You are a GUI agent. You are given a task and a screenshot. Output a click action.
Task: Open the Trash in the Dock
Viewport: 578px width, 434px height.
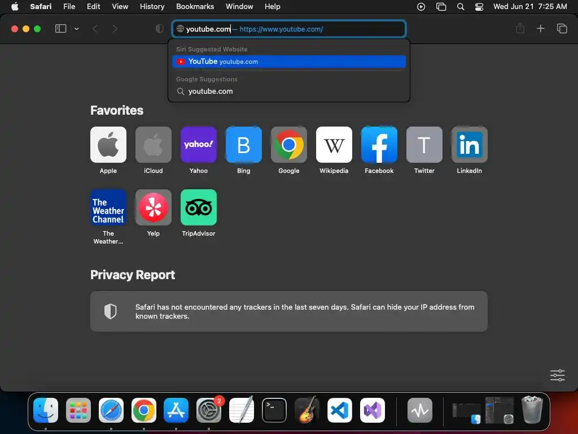532,410
